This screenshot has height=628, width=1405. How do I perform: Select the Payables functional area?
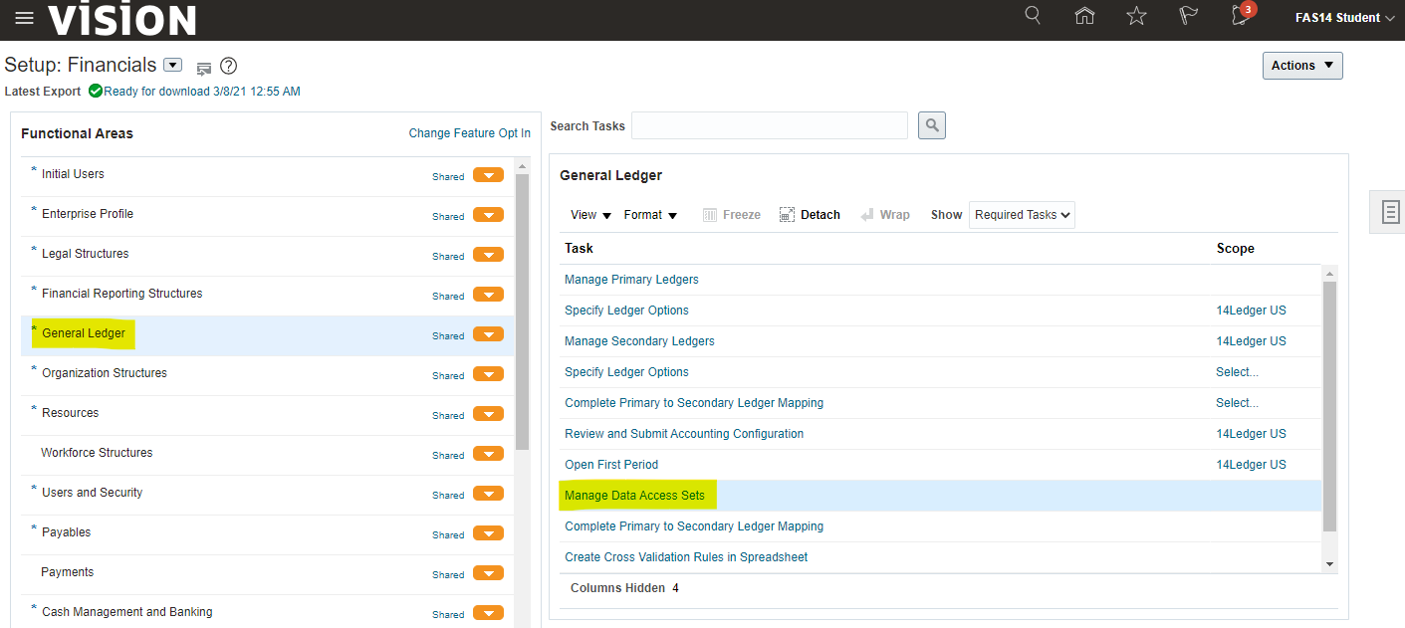coord(67,532)
